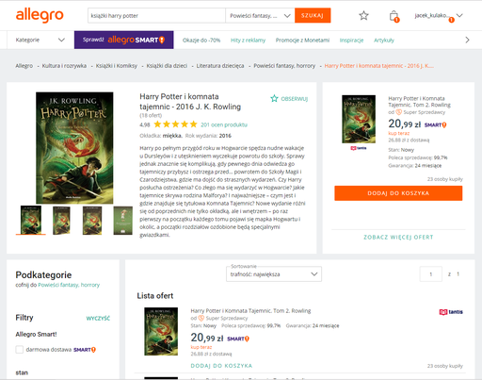Click the Szukaj search button
Screen dimensions: 482x380
(x=313, y=16)
